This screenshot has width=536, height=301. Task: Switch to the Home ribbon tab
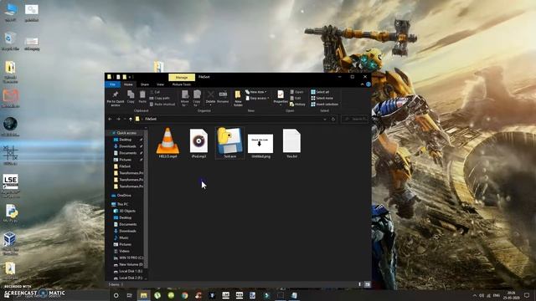[128, 84]
